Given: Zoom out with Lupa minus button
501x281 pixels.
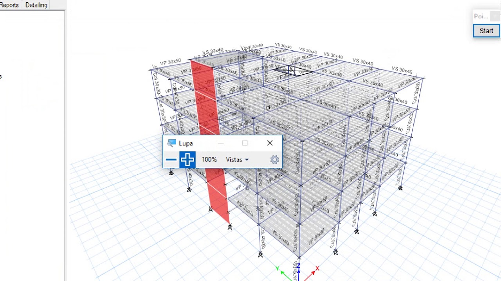Looking at the screenshot, I should [x=171, y=160].
